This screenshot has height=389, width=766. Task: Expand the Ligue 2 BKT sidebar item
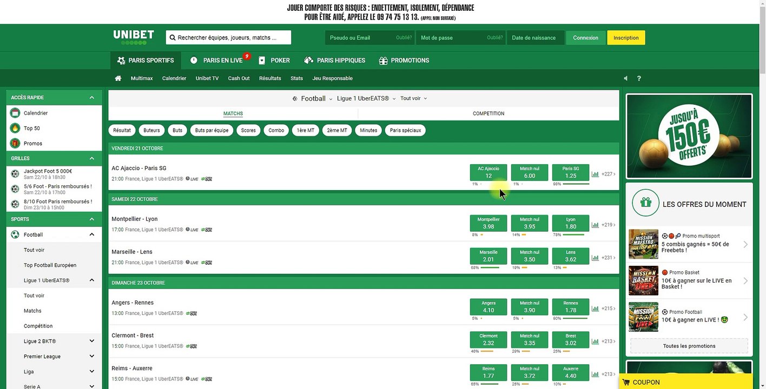[x=92, y=341]
